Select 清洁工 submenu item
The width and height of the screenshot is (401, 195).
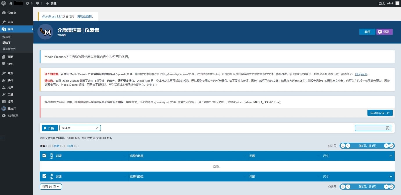point(6,43)
